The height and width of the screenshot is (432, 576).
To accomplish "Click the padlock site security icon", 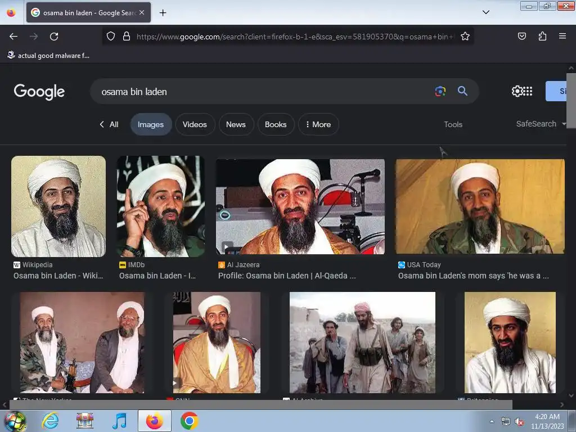I will (127, 36).
